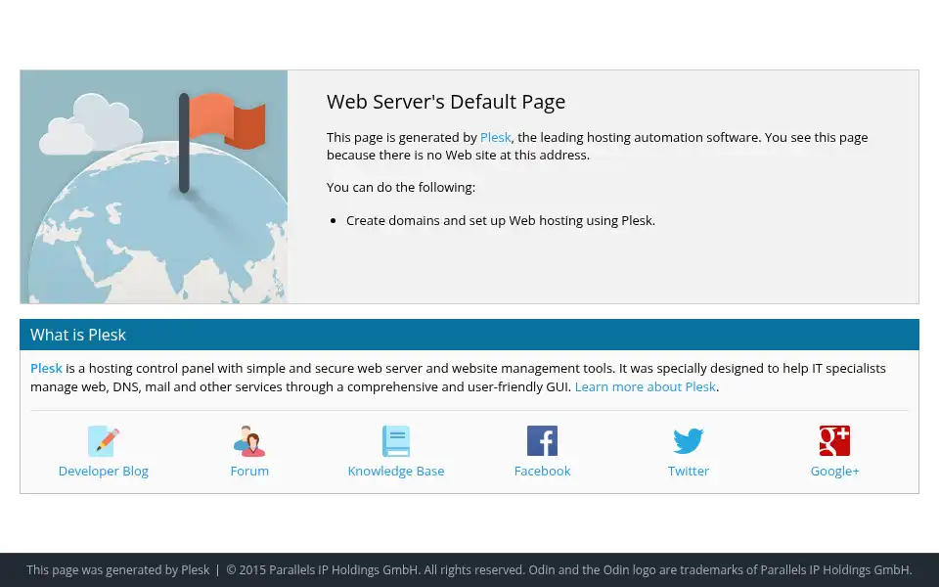The height and width of the screenshot is (587, 939).
Task: Click the Google+ logo icon
Action: click(834, 441)
